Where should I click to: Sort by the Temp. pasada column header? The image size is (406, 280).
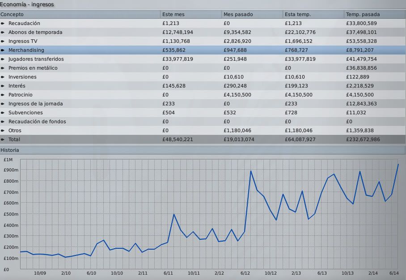375,14
